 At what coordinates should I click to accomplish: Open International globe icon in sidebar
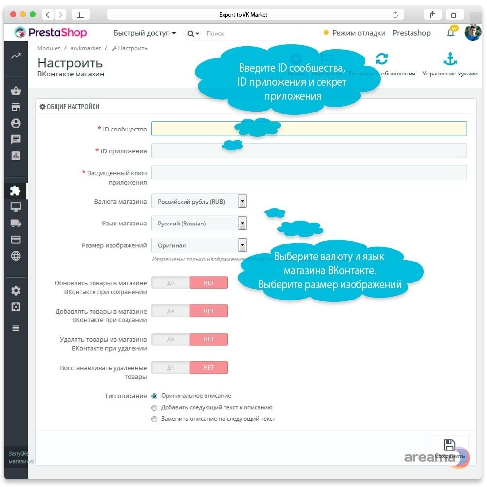tap(16, 256)
